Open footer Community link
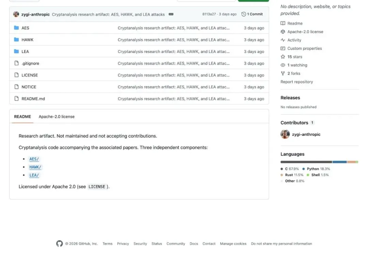The width and height of the screenshot is (368, 259). pos(176,244)
